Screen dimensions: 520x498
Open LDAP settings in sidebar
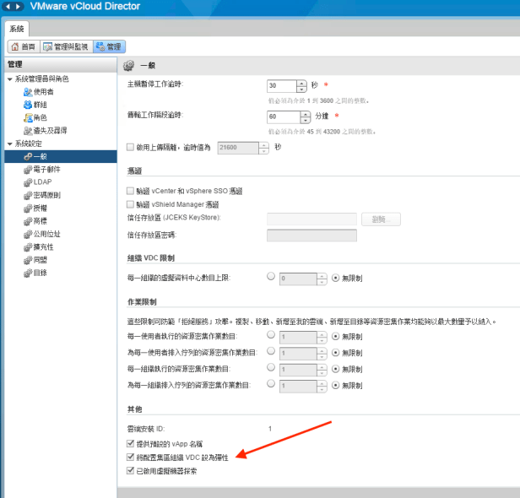tap(42, 181)
